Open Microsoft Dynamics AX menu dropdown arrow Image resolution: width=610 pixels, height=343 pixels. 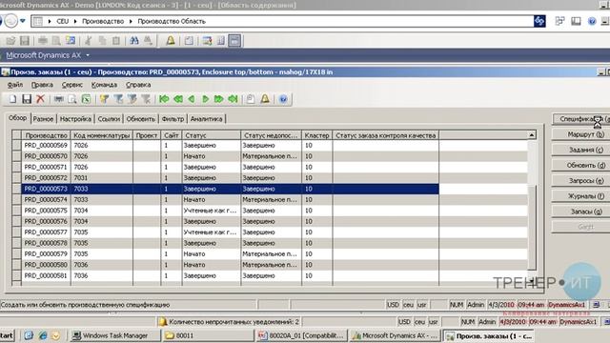tap(88, 55)
